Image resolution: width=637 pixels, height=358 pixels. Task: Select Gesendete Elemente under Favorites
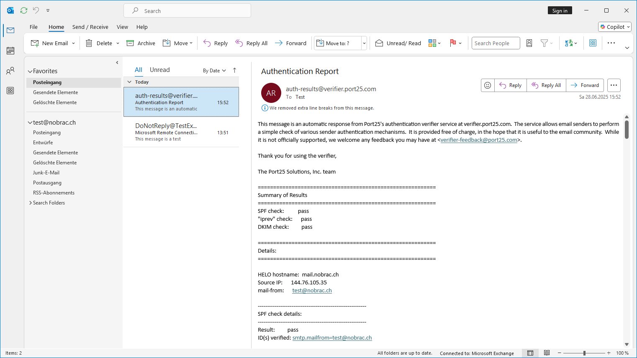coord(74,92)
